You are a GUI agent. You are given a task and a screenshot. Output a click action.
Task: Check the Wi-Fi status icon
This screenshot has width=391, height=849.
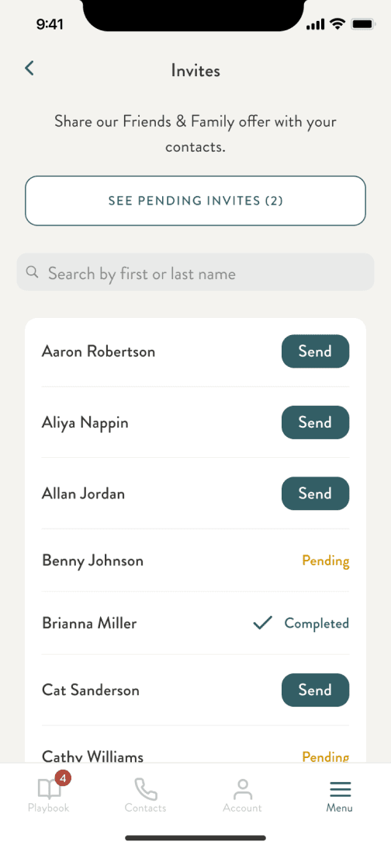(338, 24)
